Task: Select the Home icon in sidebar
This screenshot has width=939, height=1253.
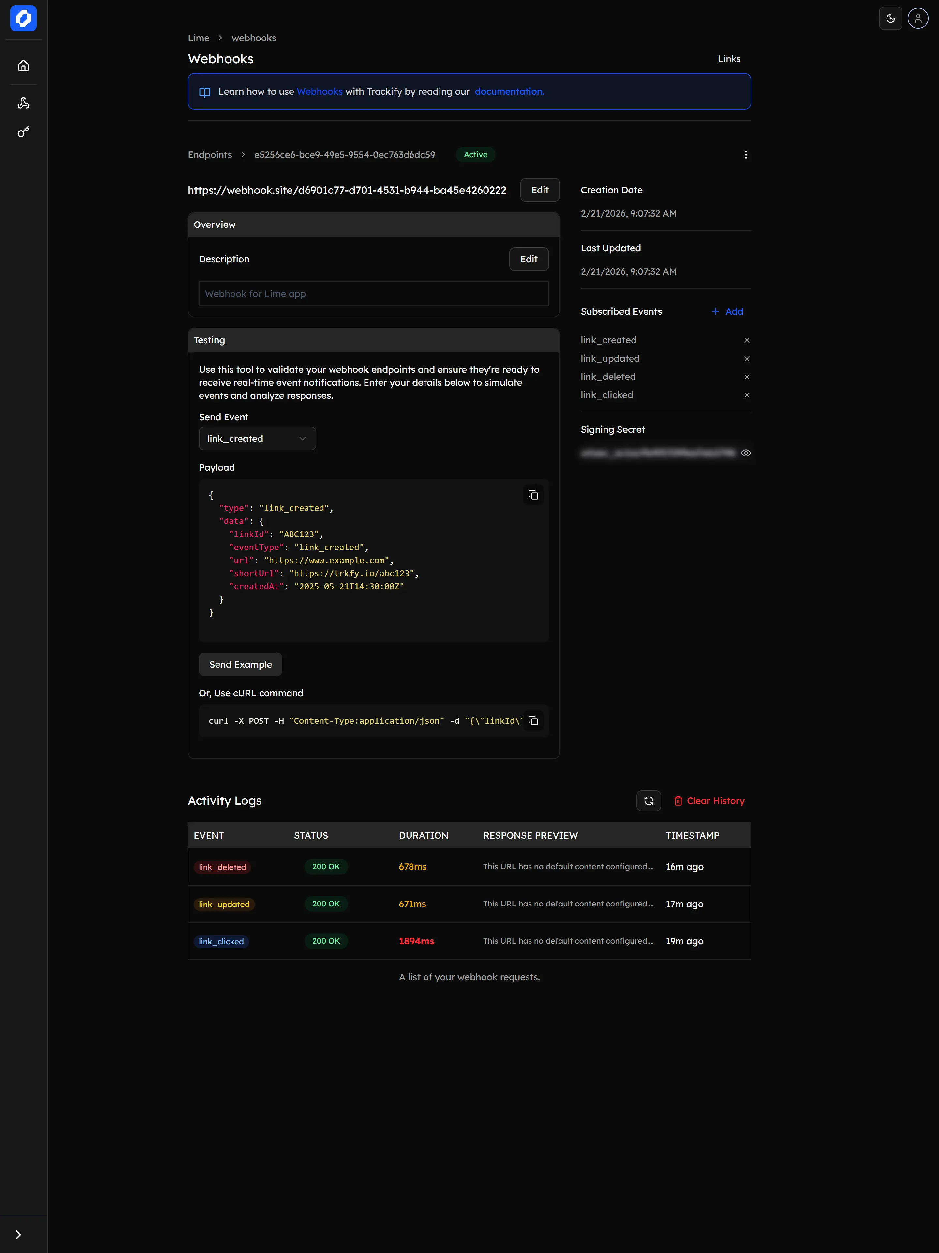Action: coord(23,65)
